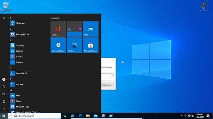This screenshot has width=213, height=119.
Task: Click the Cortana circle on taskbar
Action: click(x=65, y=116)
